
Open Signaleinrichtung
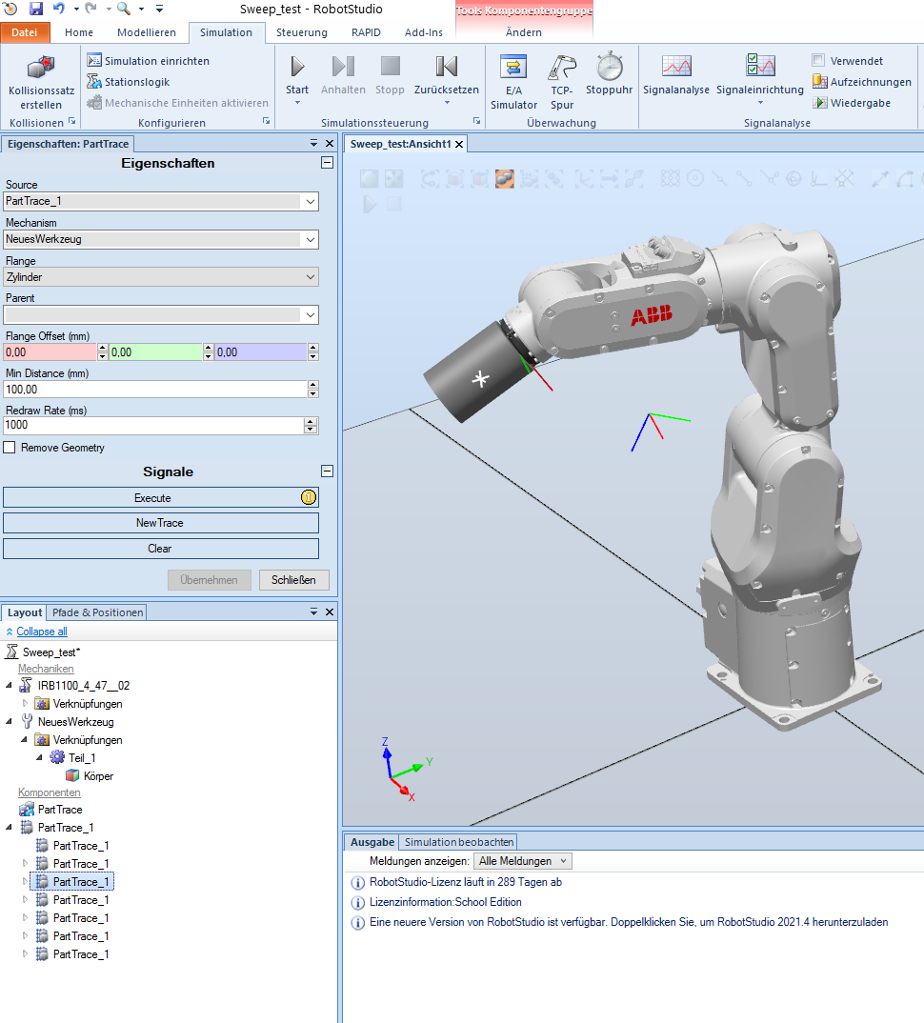(760, 73)
